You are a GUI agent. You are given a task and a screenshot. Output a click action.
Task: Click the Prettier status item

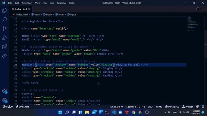(188, 107)
